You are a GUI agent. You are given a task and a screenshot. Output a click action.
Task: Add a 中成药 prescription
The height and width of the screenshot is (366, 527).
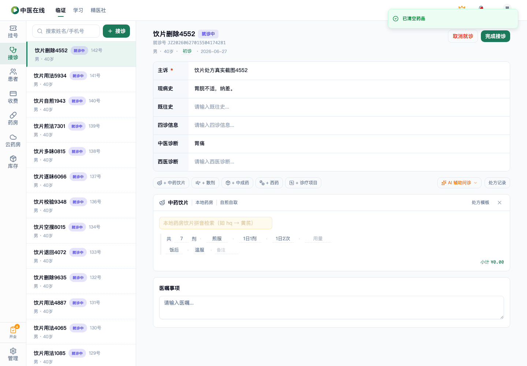237,183
